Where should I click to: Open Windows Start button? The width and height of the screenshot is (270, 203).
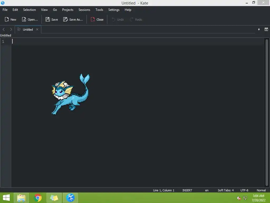[x=6, y=198]
